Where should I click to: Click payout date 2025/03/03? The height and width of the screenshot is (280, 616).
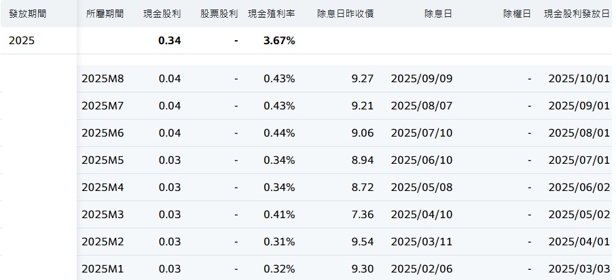(x=579, y=268)
